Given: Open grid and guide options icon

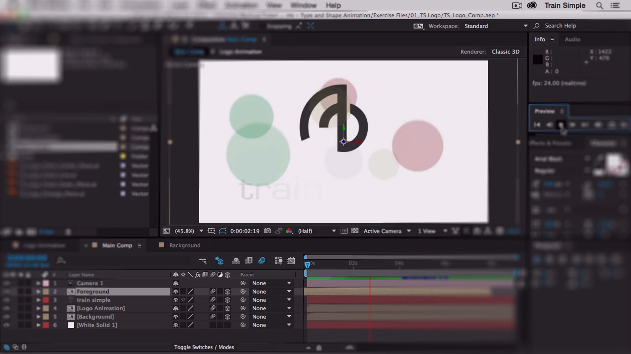Looking at the screenshot, I should [x=211, y=231].
